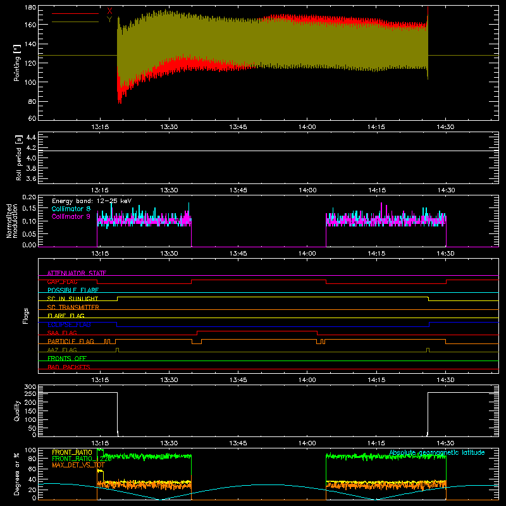Click the 3.6 tick on the Roll period axis
This screenshot has height=506, width=506.
point(31,179)
